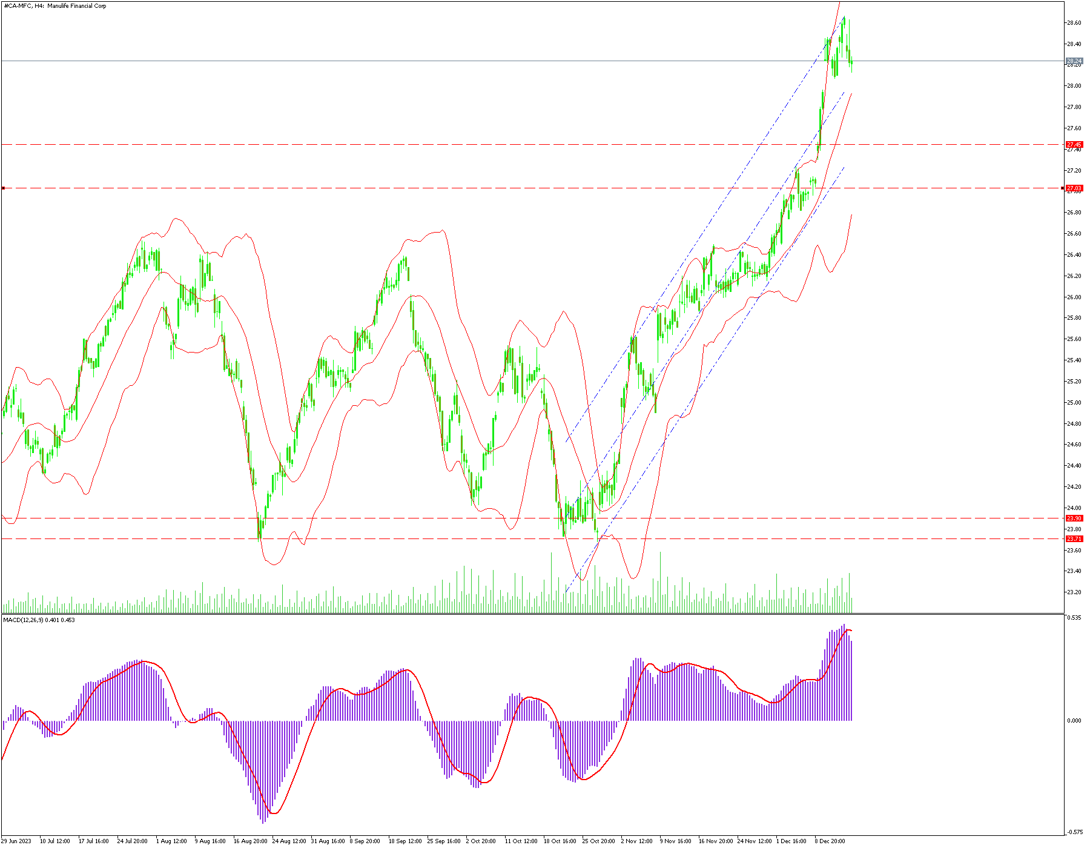Click the MACD scale value 0.535
Image resolution: width=1090 pixels, height=848 pixels.
1074,618
